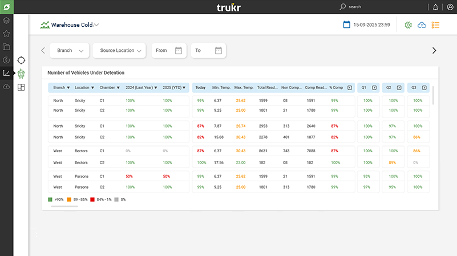Expand the Source Location dropdown
Viewport: 457px width, 256px height.
119,51
